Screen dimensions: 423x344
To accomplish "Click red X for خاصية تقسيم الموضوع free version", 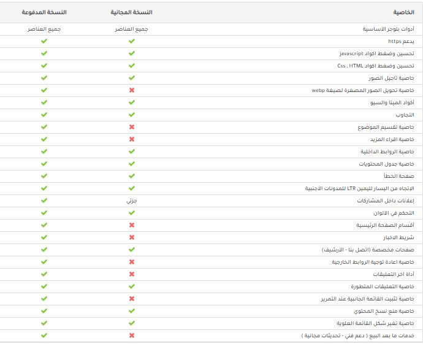I will click(x=132, y=127).
